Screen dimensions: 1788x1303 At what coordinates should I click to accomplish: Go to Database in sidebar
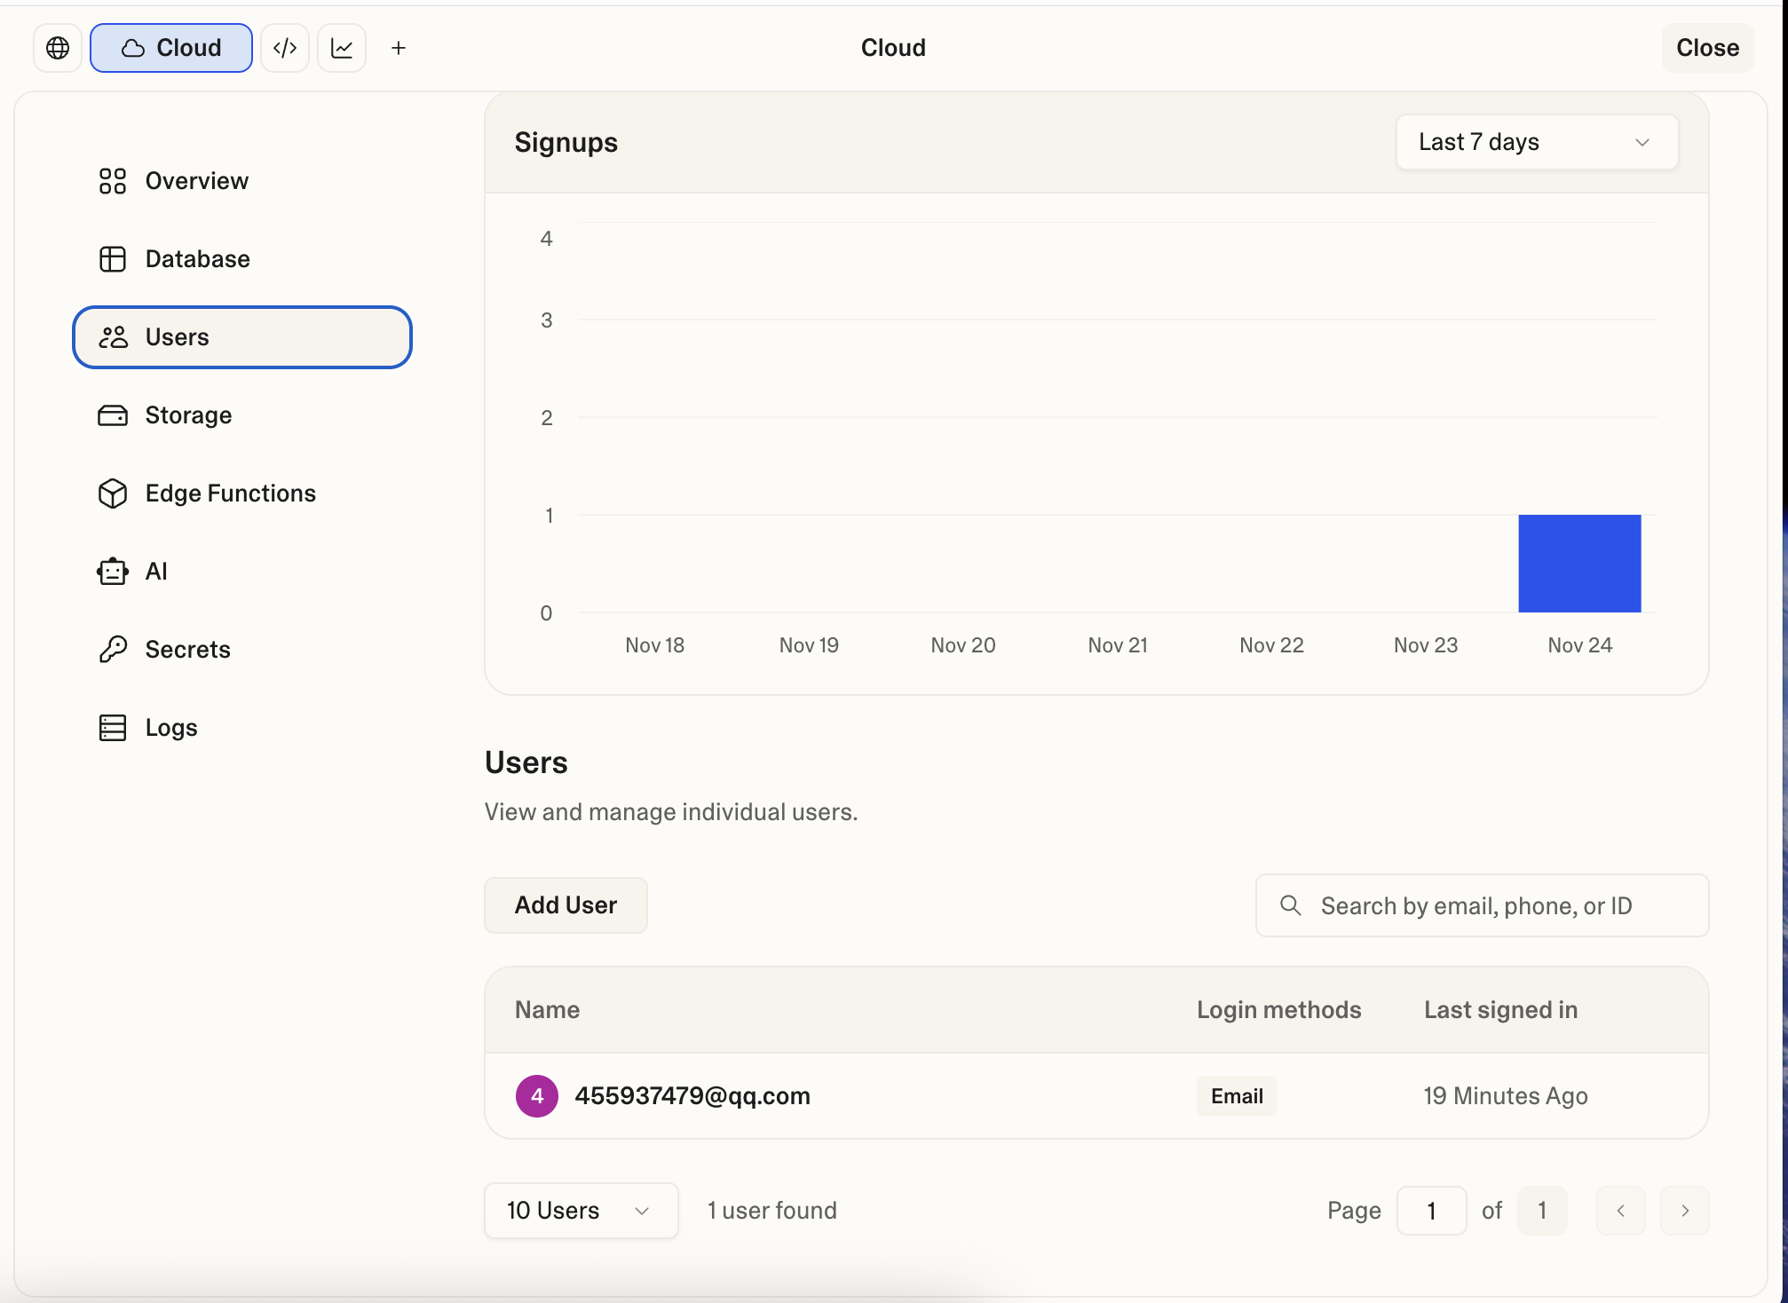(x=197, y=259)
